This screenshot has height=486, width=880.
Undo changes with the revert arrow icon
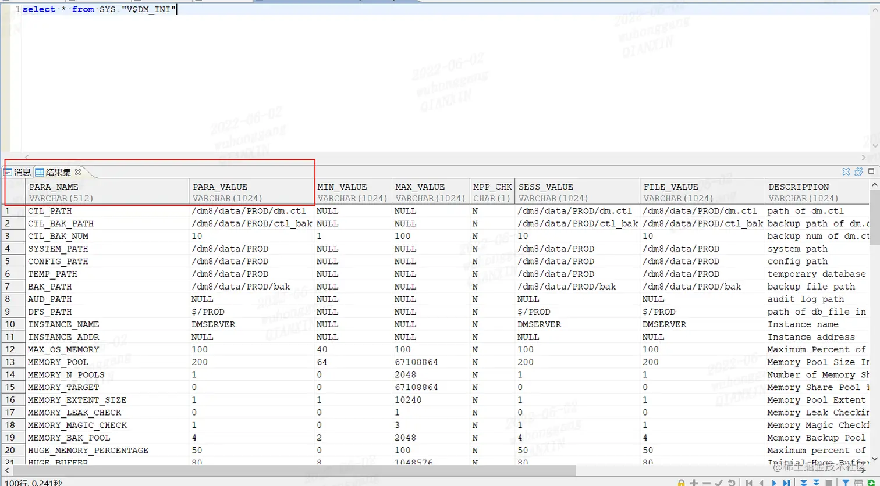[732, 483]
